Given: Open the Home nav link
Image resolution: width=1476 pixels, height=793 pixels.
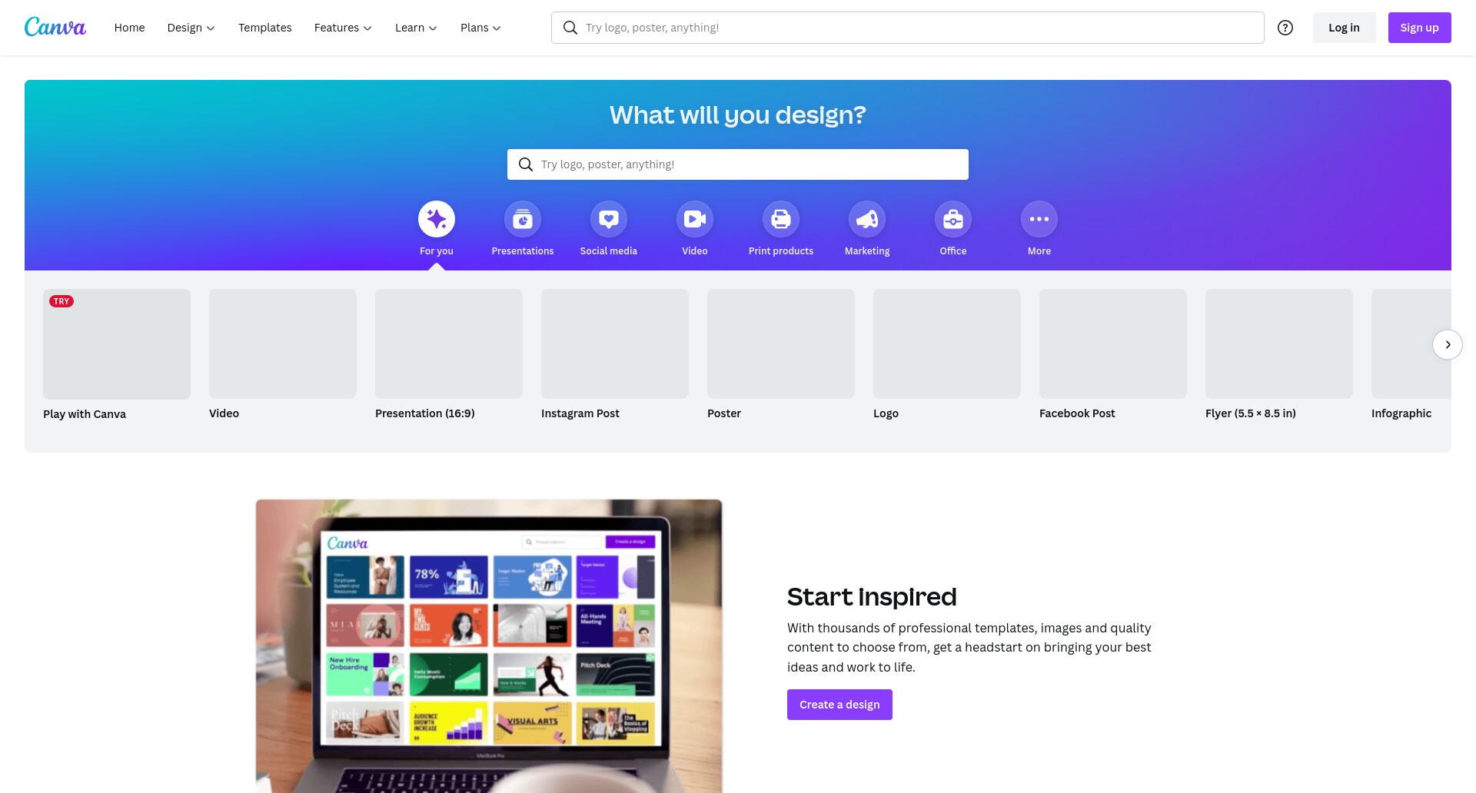Looking at the screenshot, I should 129,28.
